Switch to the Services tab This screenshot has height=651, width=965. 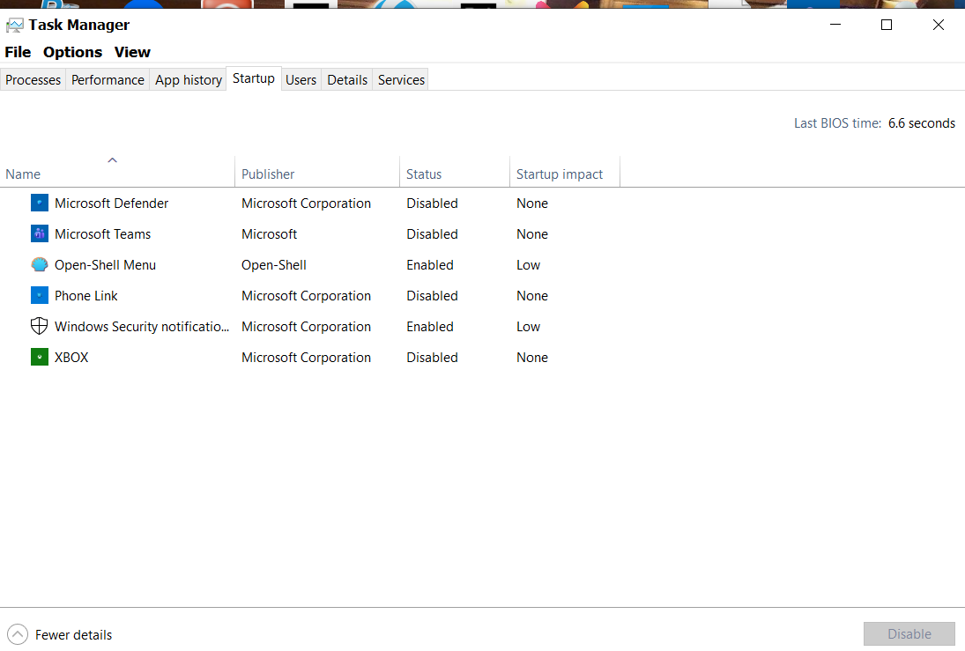point(401,80)
